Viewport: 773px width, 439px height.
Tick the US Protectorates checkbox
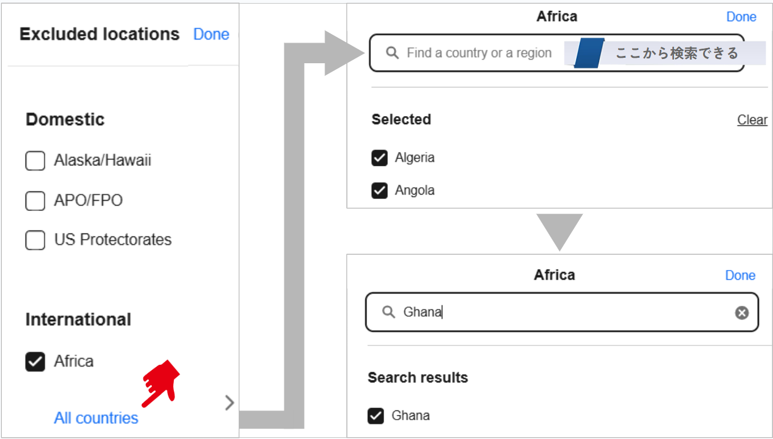coord(35,240)
